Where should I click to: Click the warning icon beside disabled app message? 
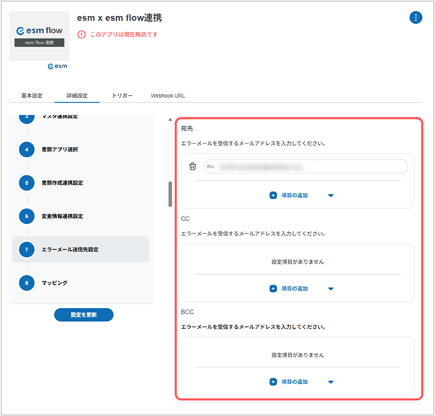(x=81, y=35)
